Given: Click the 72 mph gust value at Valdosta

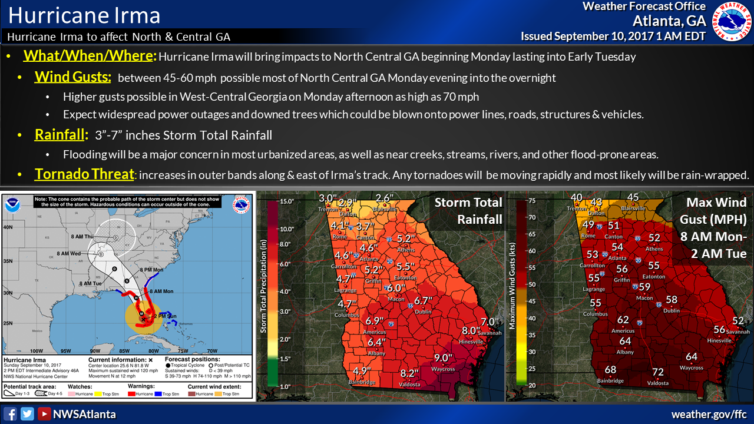Looking at the screenshot, I should (658, 372).
